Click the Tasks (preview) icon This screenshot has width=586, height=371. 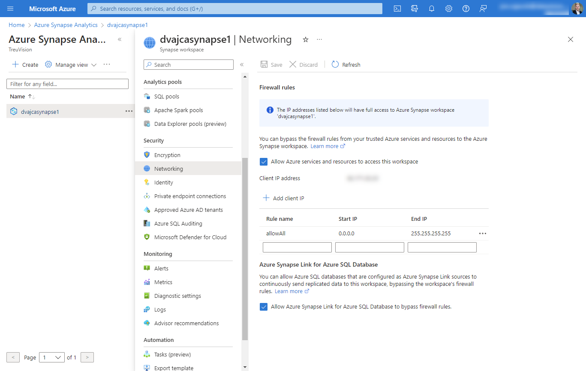147,354
